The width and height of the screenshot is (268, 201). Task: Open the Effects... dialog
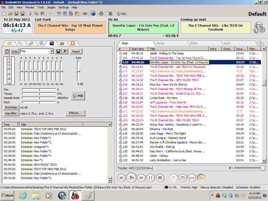(x=75, y=113)
